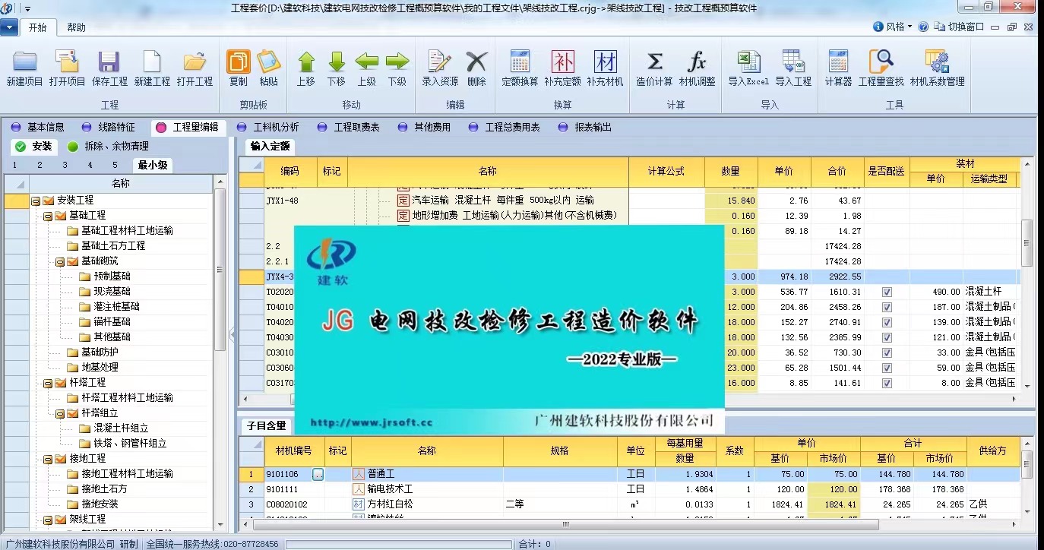
Task: Select tree level 3 button
Action: 65,165
